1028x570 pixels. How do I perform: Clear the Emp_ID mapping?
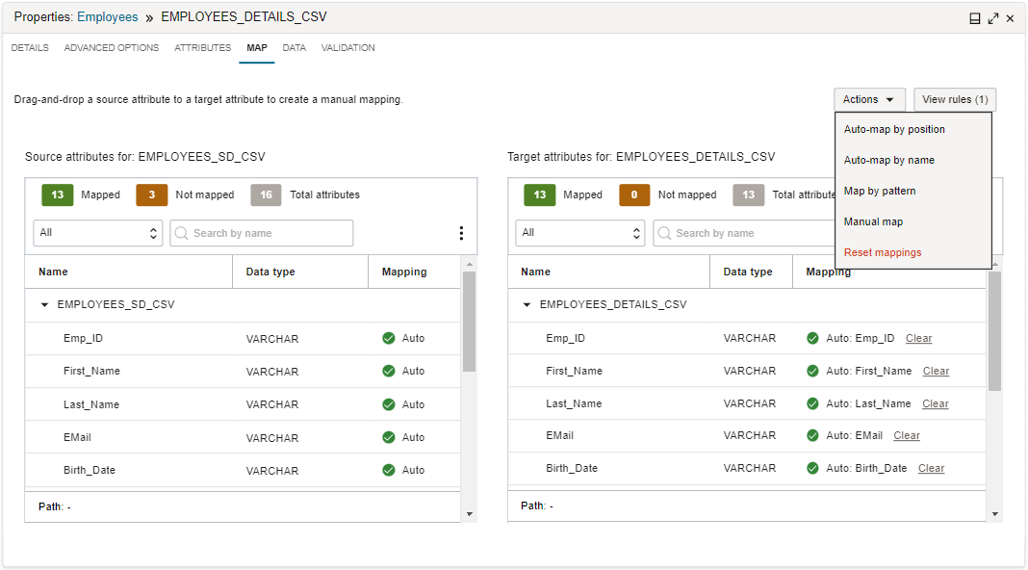[918, 338]
